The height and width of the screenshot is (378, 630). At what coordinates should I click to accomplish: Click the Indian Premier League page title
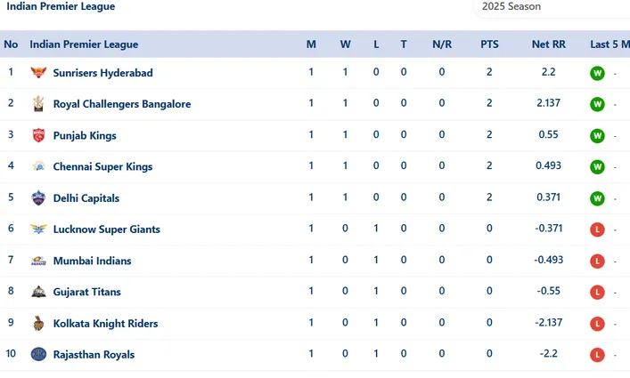pyautogui.click(x=61, y=6)
